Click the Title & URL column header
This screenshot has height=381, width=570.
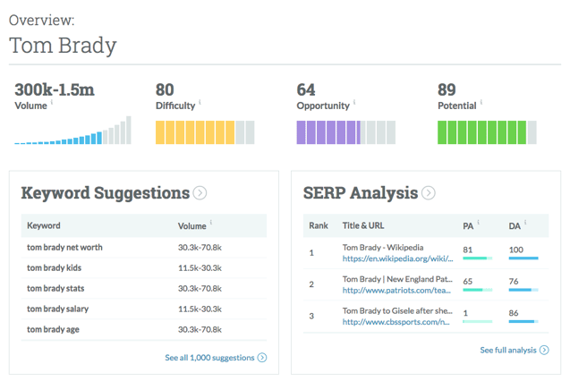tap(363, 225)
